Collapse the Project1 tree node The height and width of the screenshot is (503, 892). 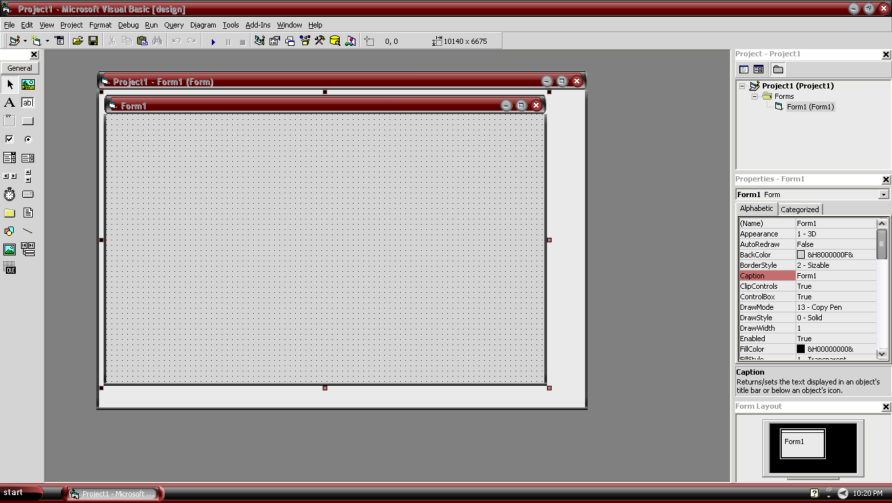(742, 85)
